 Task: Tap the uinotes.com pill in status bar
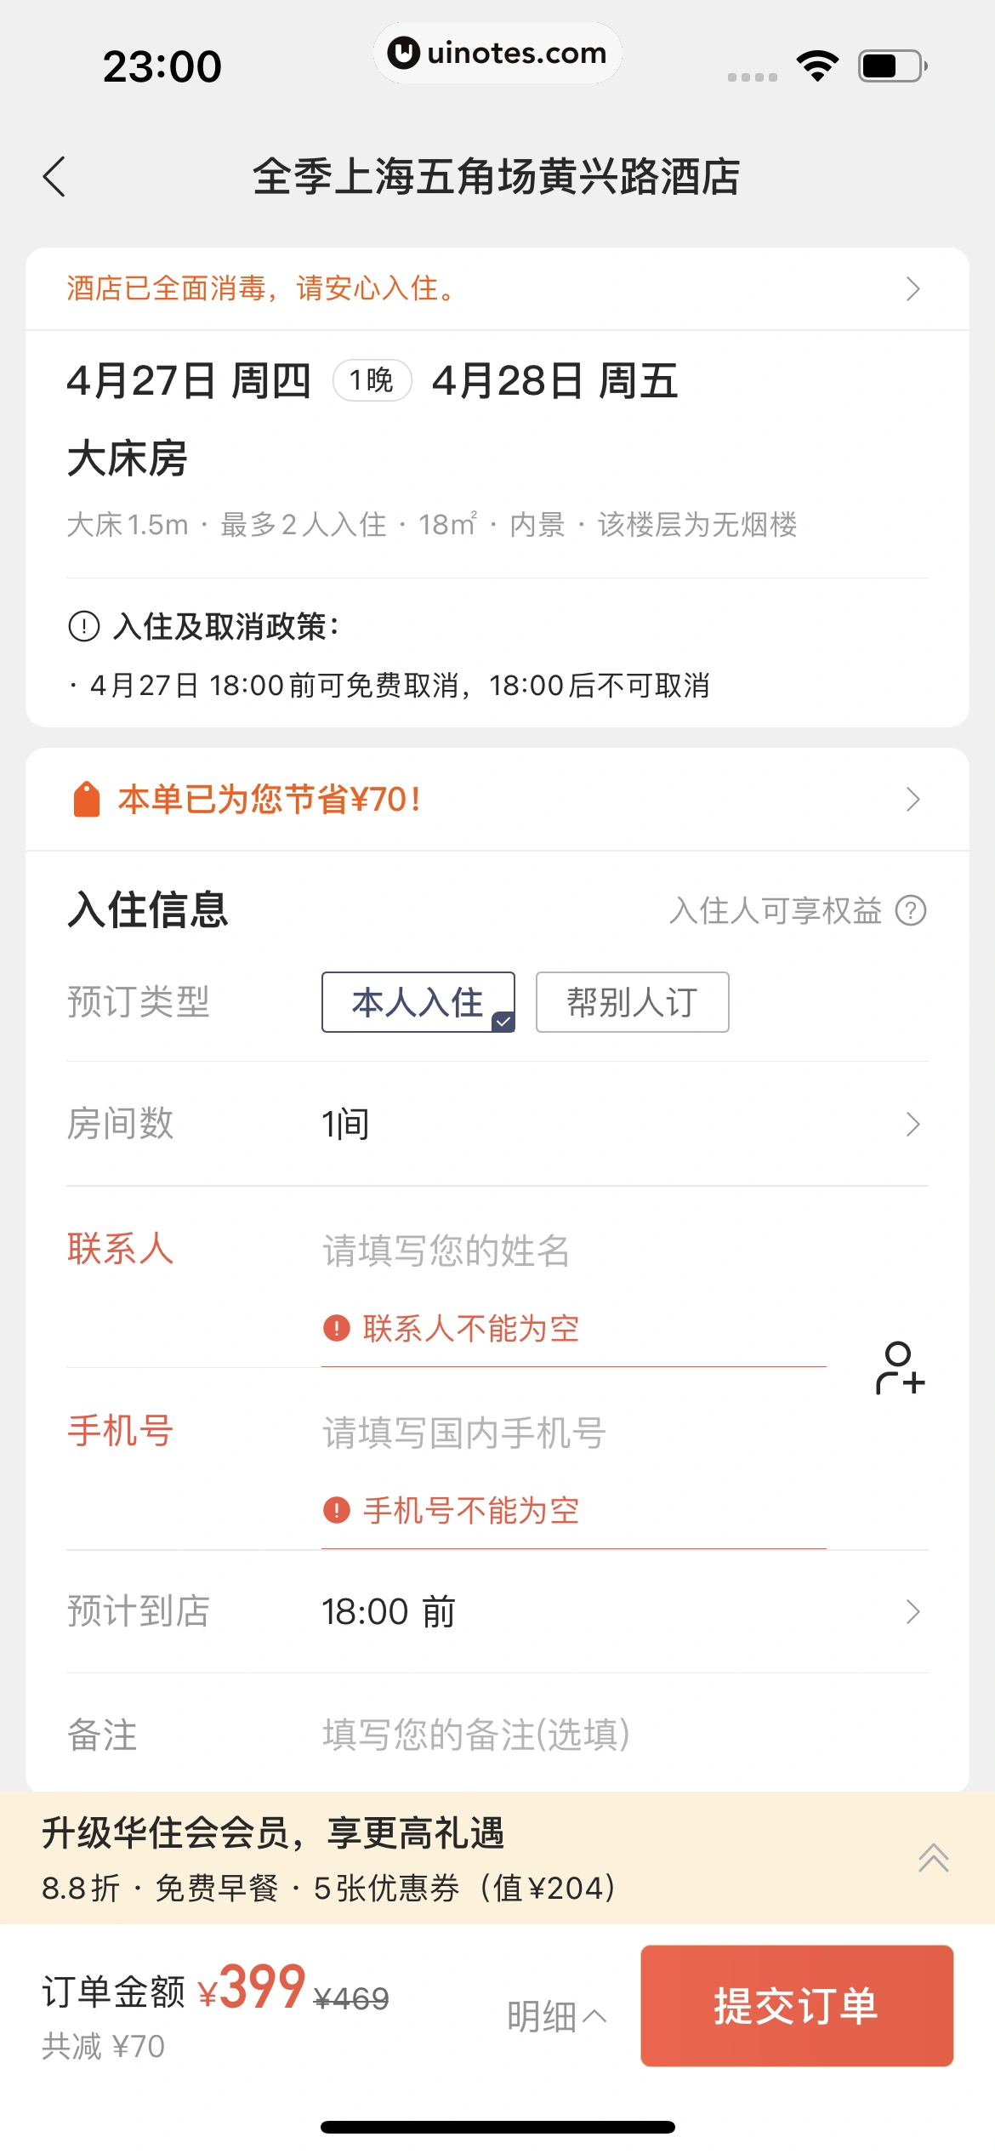pyautogui.click(x=497, y=53)
